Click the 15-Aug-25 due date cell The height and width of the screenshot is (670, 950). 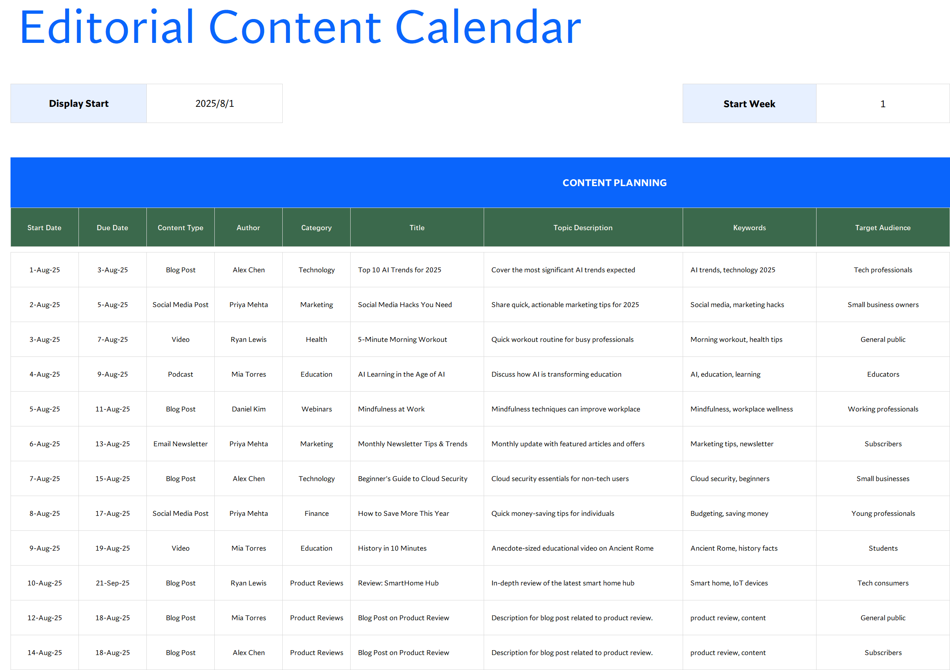[x=112, y=478]
